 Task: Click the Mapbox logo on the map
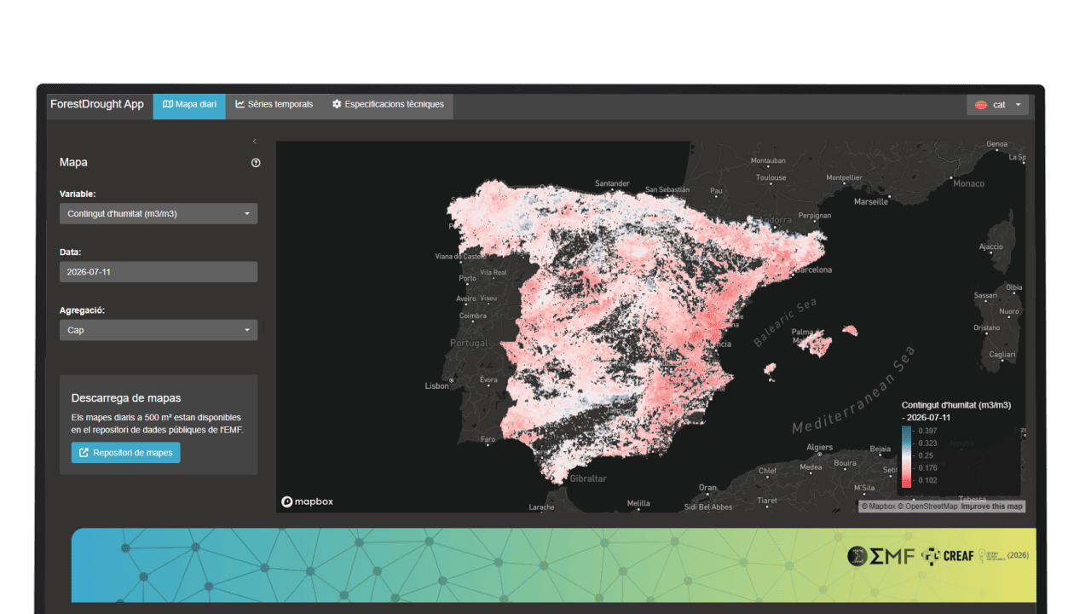pyautogui.click(x=308, y=501)
